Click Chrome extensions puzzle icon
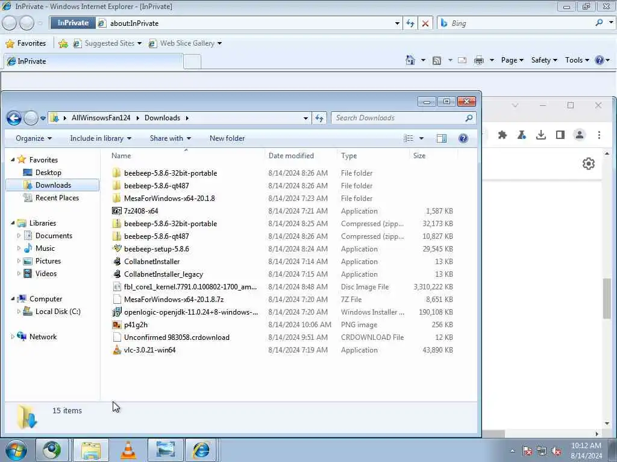617x462 pixels. point(502,135)
